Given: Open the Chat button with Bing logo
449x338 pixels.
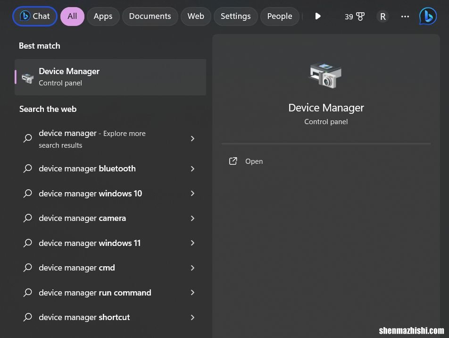Looking at the screenshot, I should pyautogui.click(x=35, y=17).
